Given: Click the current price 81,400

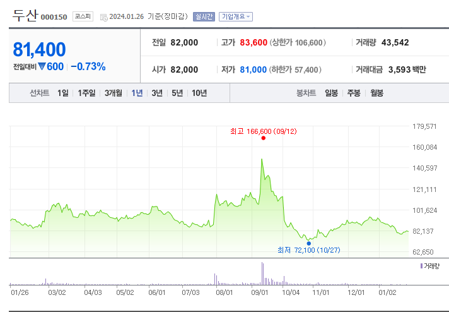Looking at the screenshot, I should (39, 49).
